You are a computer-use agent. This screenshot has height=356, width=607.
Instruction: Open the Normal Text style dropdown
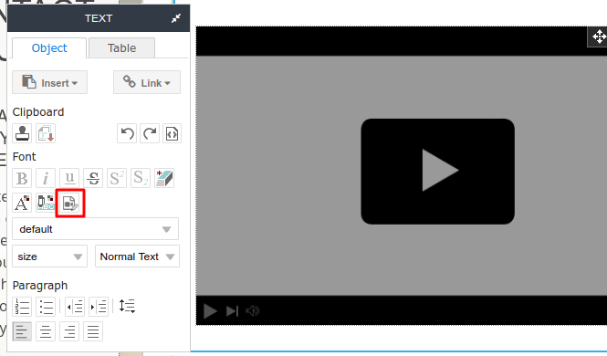[x=137, y=257]
